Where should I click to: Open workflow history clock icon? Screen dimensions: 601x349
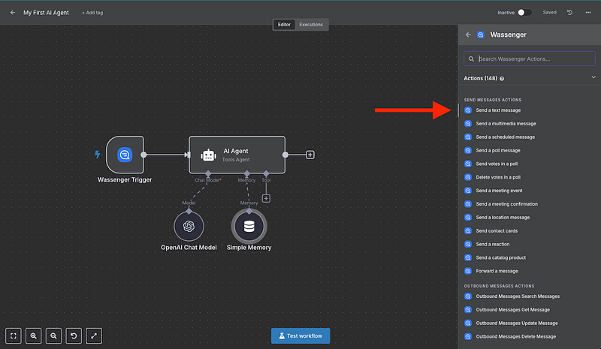(x=569, y=13)
